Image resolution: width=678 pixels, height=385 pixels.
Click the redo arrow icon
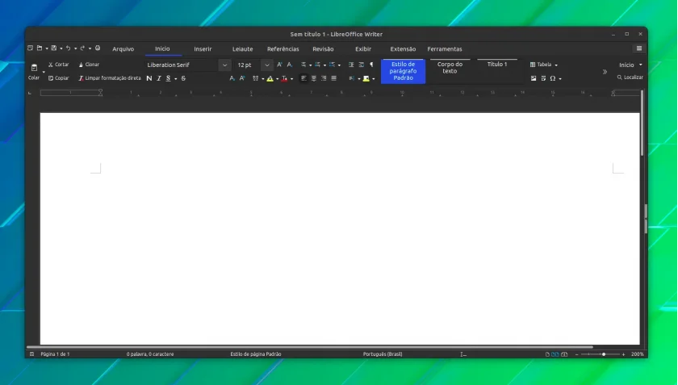82,48
